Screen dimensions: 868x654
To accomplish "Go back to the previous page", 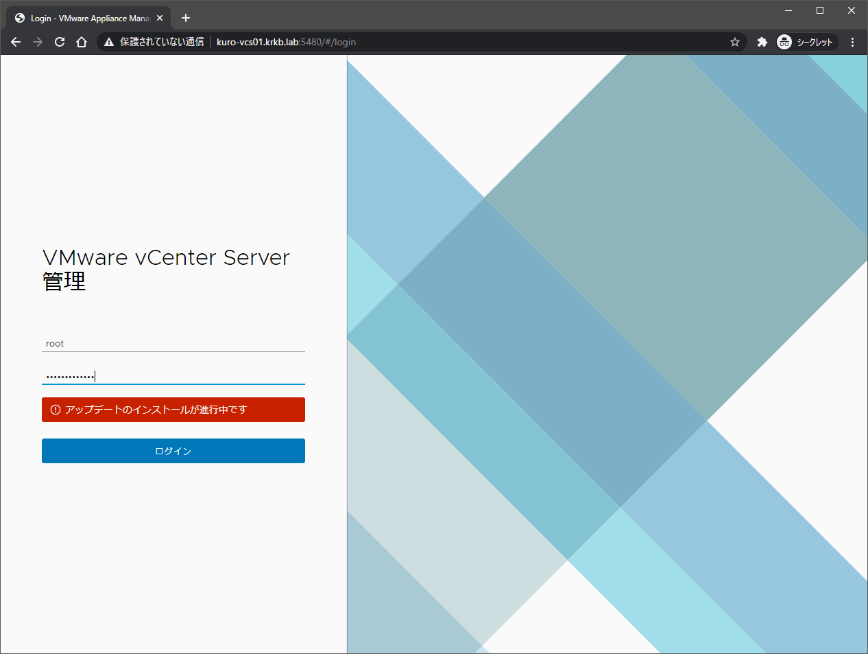I will tap(16, 42).
